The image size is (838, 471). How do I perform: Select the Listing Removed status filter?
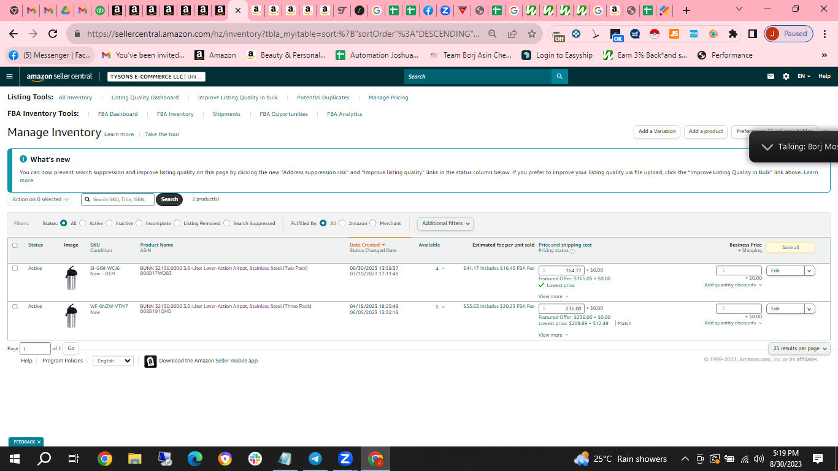pyautogui.click(x=177, y=223)
